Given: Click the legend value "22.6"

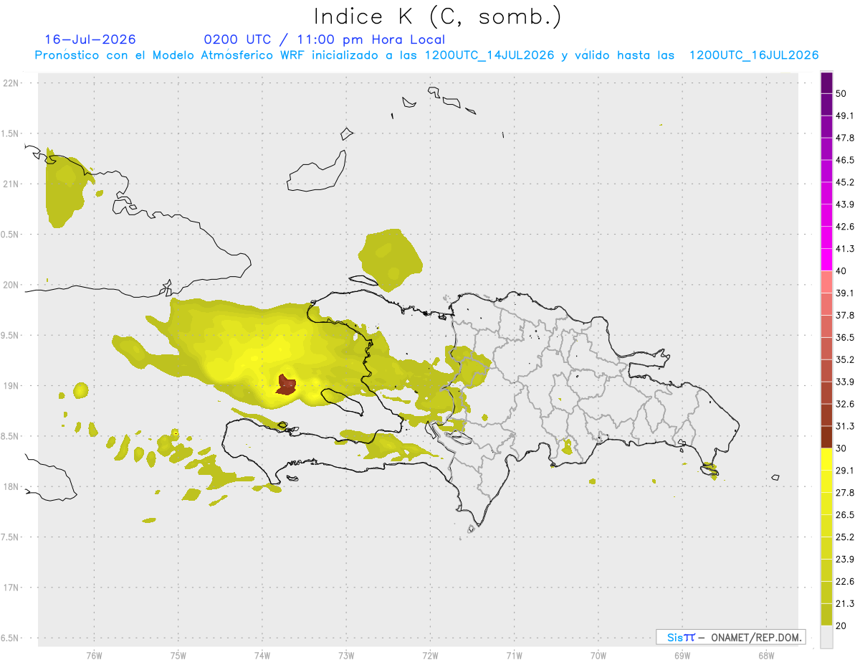Looking at the screenshot, I should click(844, 581).
